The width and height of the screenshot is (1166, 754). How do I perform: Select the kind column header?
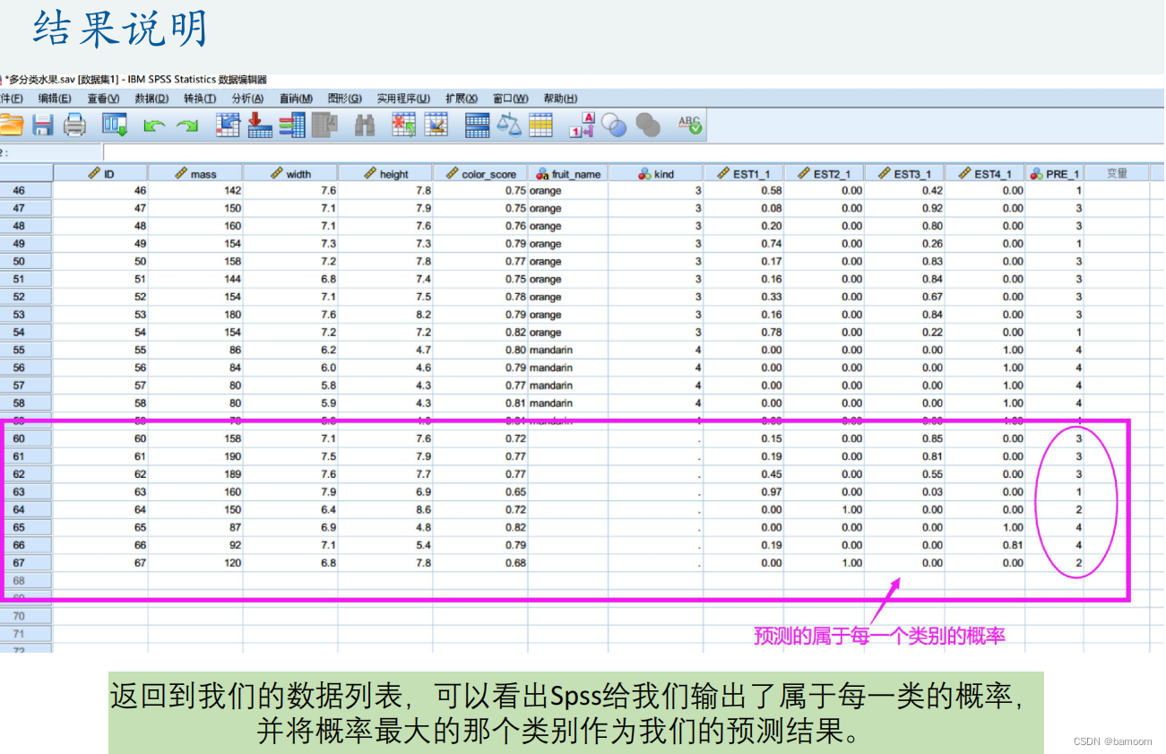point(656,174)
